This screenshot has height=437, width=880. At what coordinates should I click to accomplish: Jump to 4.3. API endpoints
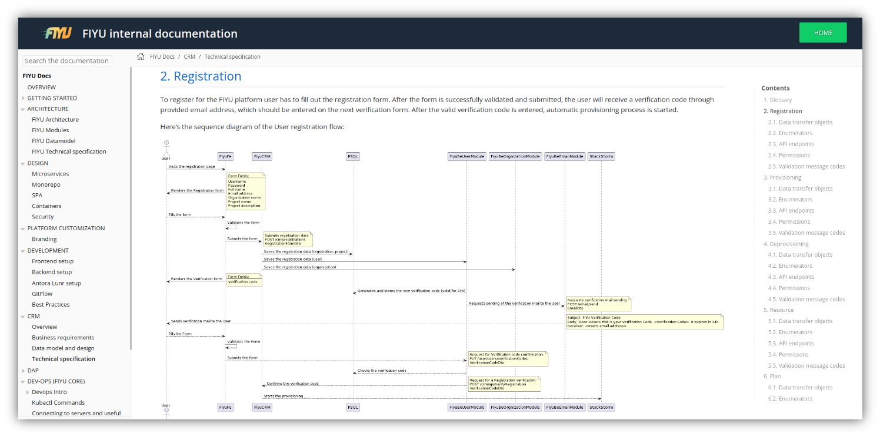791,277
